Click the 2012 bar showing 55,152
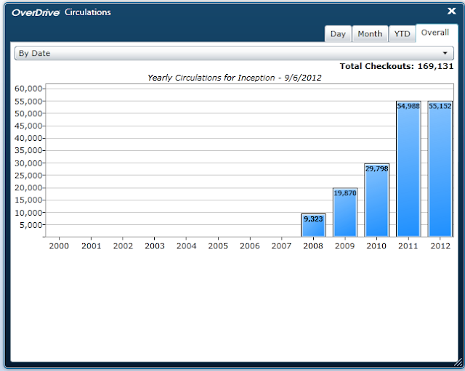The height and width of the screenshot is (371, 465). click(x=440, y=169)
